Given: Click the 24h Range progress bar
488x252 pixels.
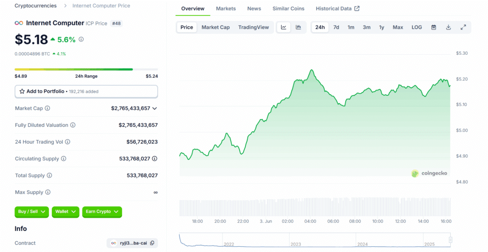Looking at the screenshot, I should coord(86,70).
